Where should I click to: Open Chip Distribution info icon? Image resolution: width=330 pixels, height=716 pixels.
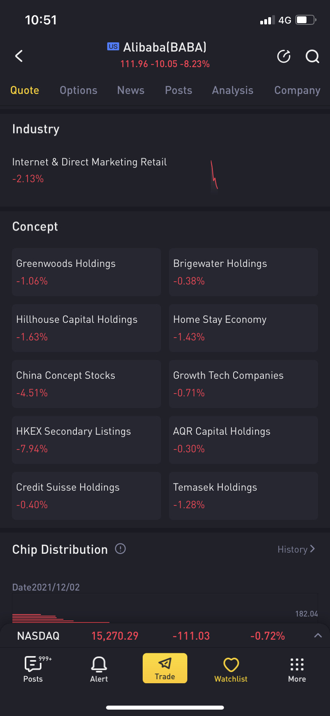[x=120, y=549]
